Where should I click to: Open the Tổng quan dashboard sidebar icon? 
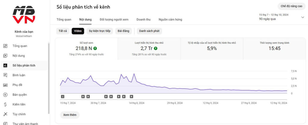tap(5, 46)
